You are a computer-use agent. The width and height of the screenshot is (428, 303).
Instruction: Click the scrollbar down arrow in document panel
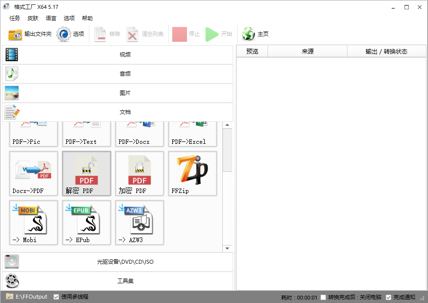click(x=227, y=248)
